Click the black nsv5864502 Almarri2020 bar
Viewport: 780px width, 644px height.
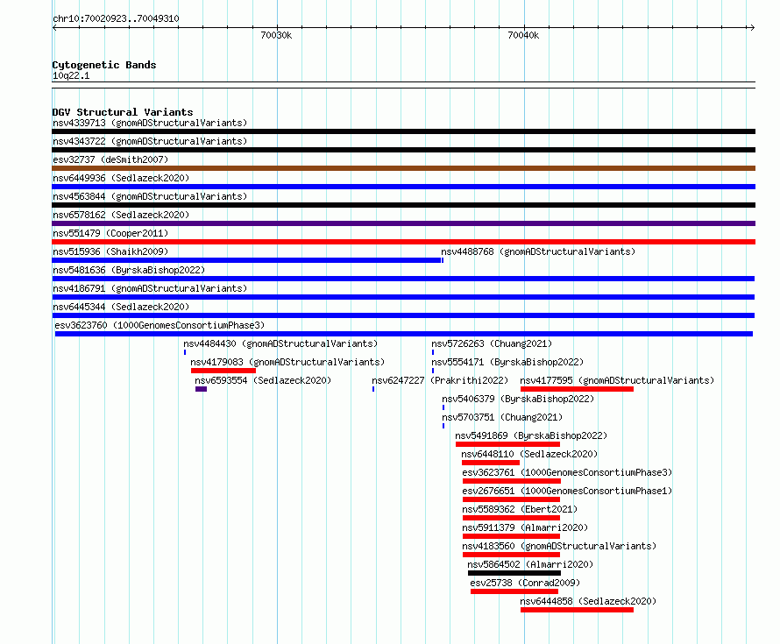(x=514, y=573)
